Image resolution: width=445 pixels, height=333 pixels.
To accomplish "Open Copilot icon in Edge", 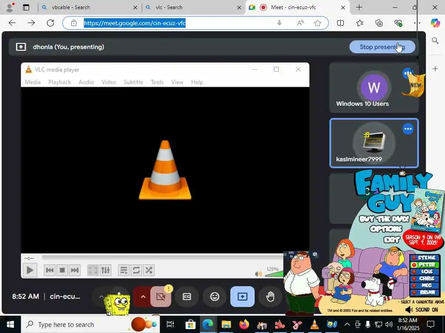I will coord(435,23).
